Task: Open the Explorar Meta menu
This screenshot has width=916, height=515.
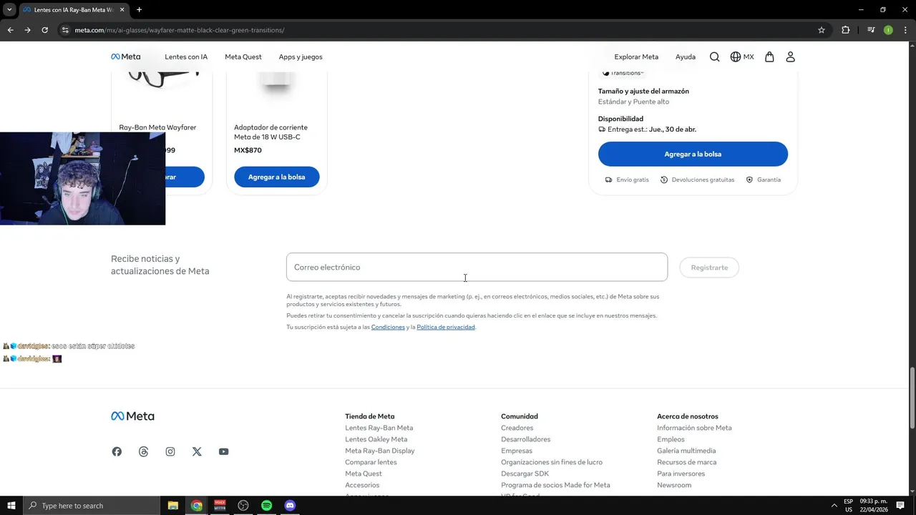Action: tap(636, 57)
